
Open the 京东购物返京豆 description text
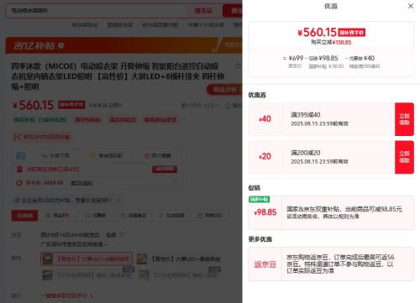tap(340, 264)
